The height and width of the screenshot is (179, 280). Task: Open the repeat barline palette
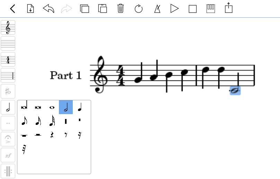pyautogui.click(x=8, y=171)
